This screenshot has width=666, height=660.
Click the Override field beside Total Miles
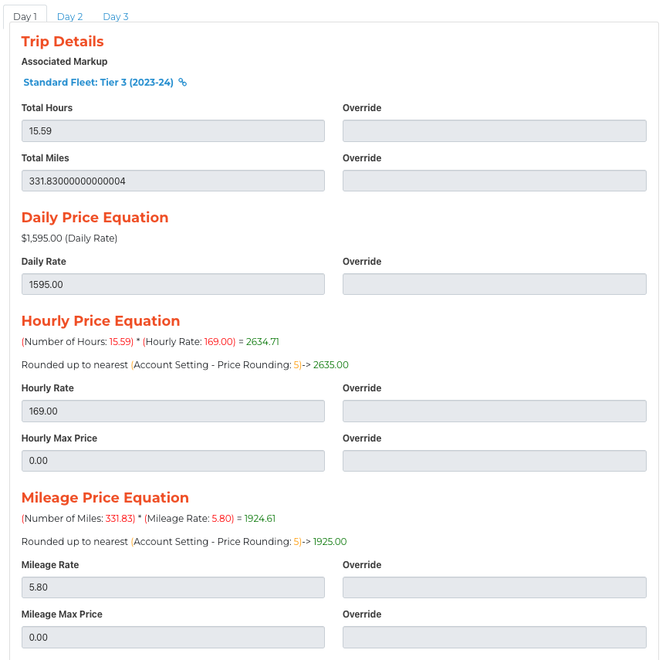495,181
